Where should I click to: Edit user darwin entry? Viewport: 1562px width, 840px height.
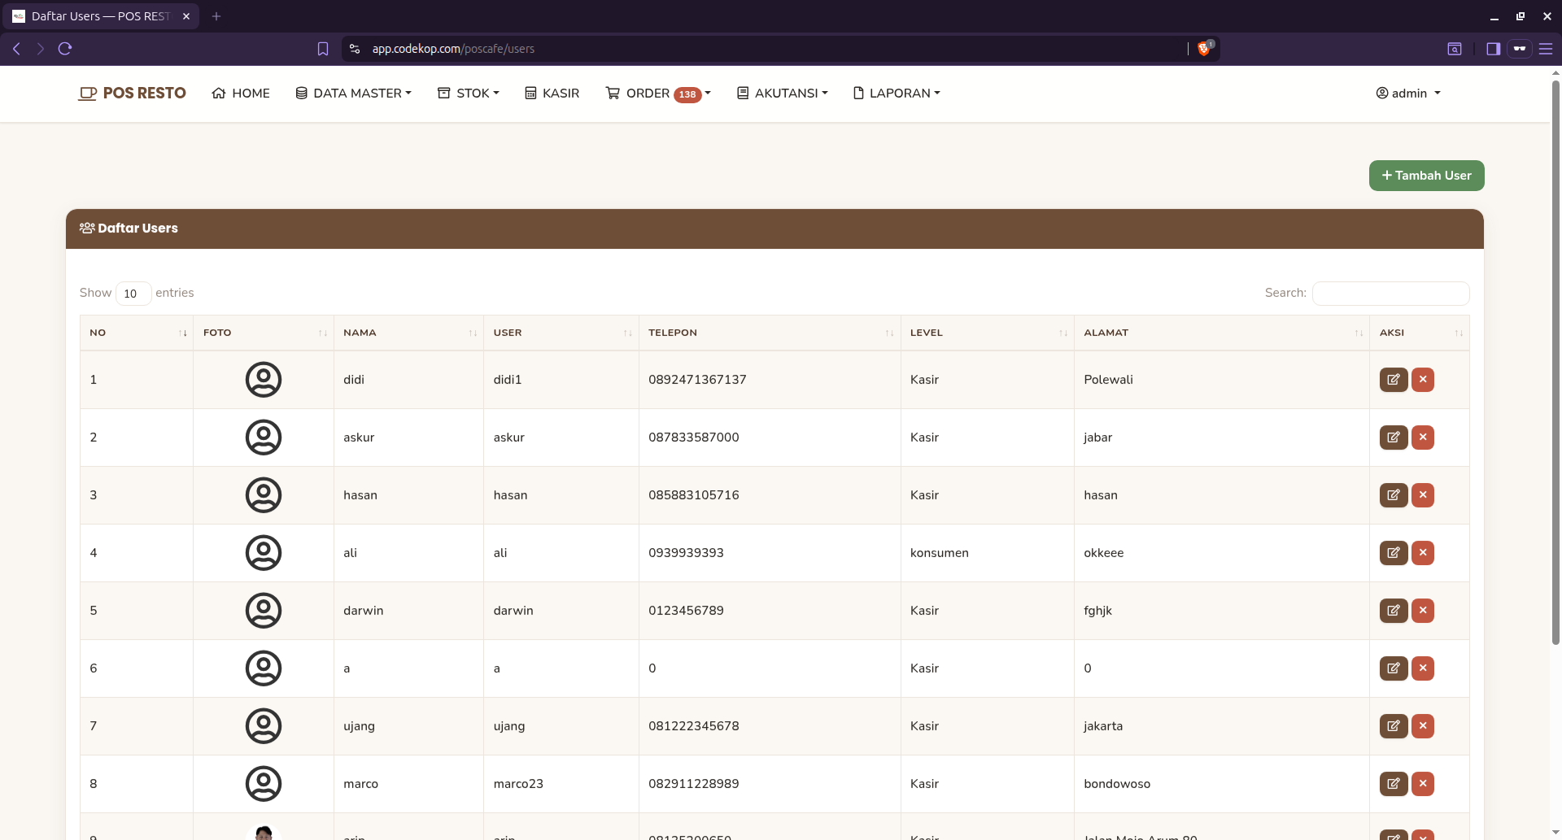pyautogui.click(x=1393, y=611)
